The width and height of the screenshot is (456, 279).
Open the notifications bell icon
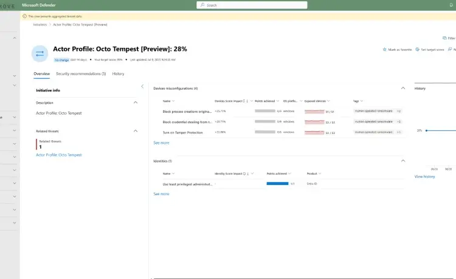(x=451, y=5)
